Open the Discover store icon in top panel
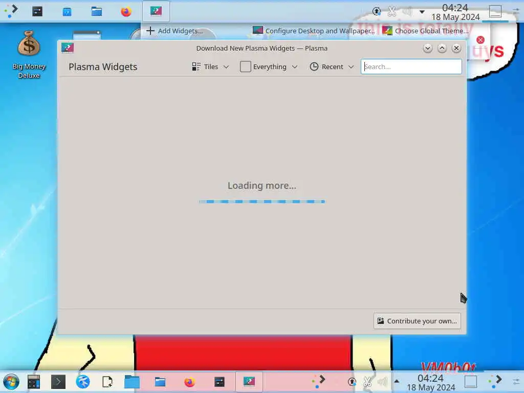This screenshot has width=524, height=393. (67, 12)
